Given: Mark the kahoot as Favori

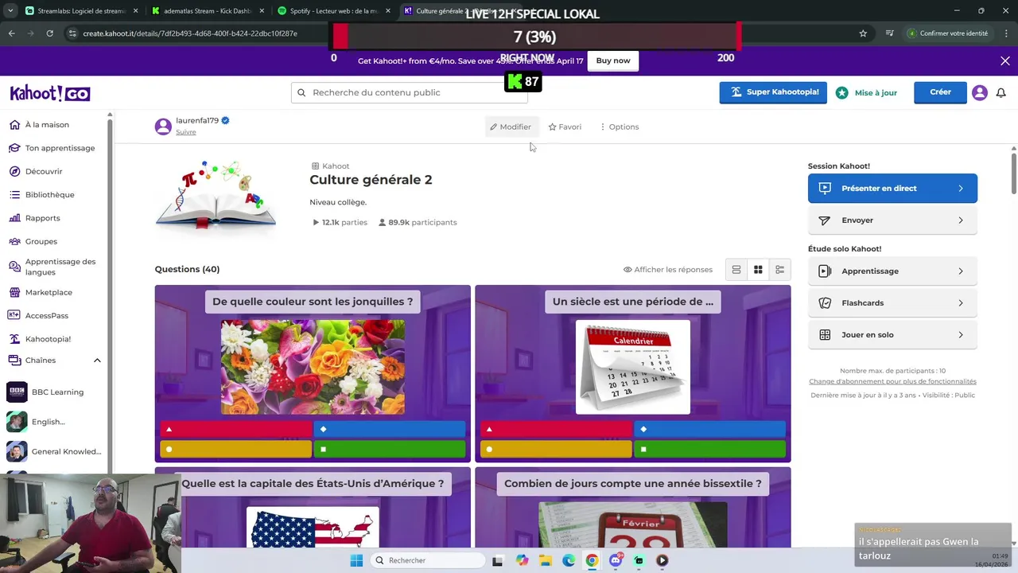Looking at the screenshot, I should pyautogui.click(x=565, y=127).
